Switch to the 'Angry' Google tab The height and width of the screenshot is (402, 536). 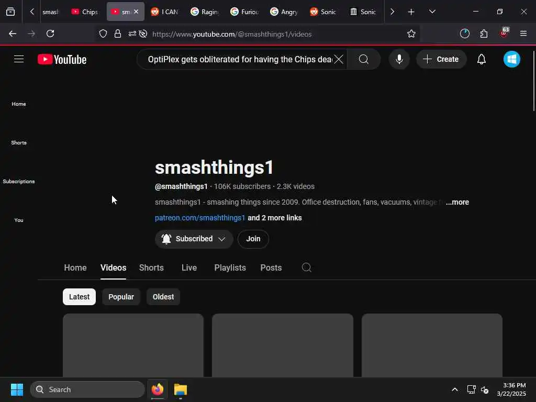tap(284, 12)
